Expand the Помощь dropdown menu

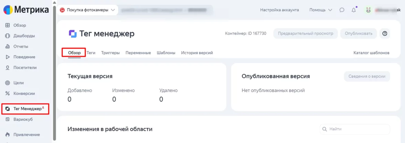[321, 10]
